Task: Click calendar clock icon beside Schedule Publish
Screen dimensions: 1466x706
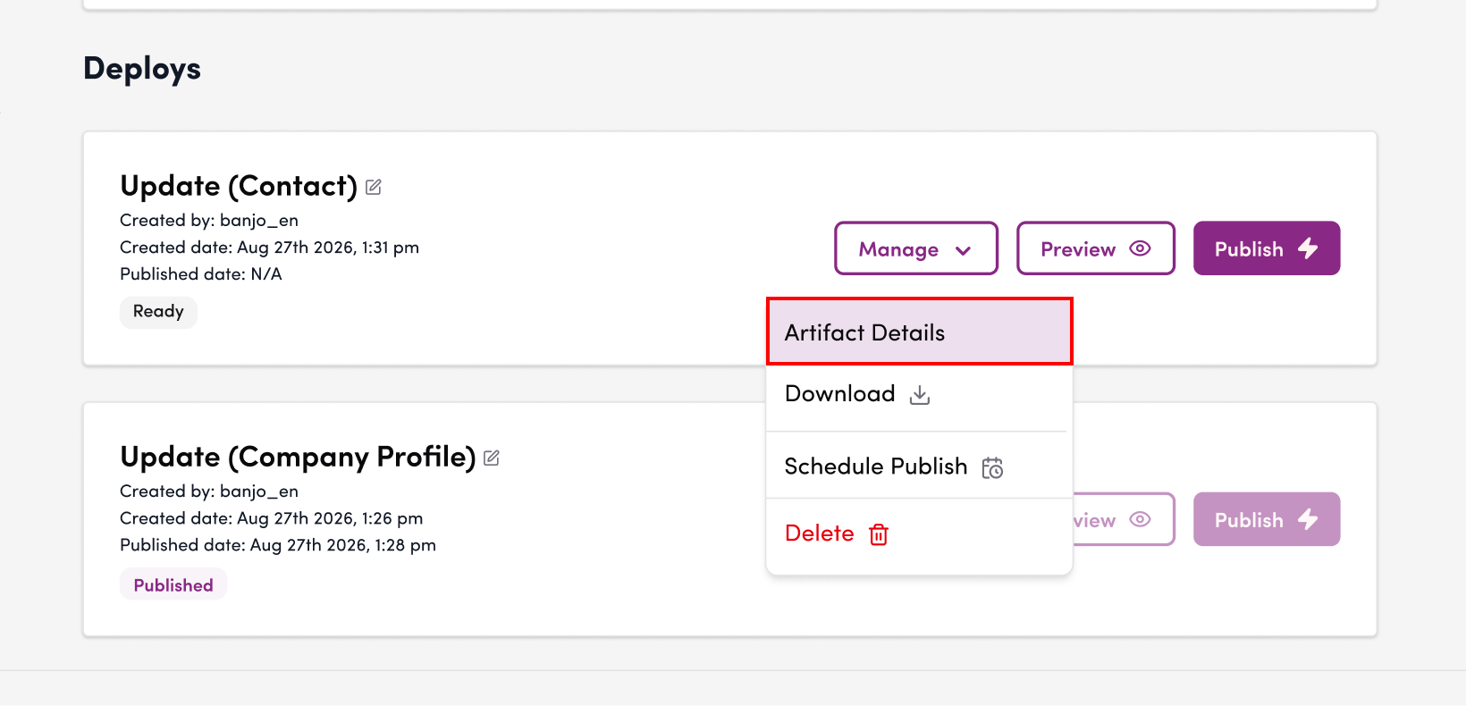Action: pyautogui.click(x=992, y=467)
